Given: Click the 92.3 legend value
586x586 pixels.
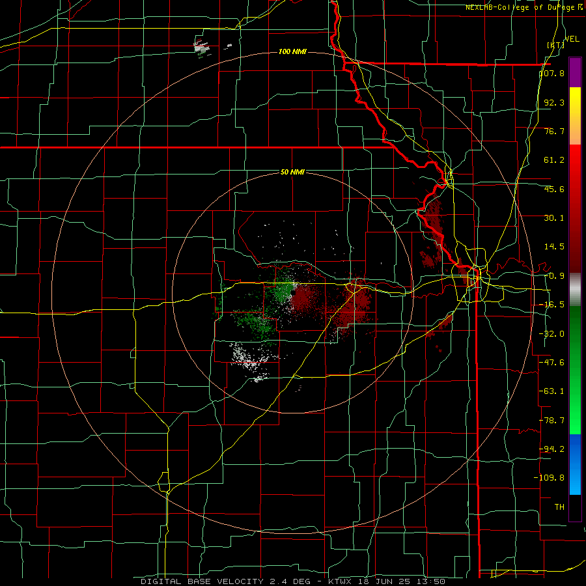Looking at the screenshot, I should (x=554, y=102).
